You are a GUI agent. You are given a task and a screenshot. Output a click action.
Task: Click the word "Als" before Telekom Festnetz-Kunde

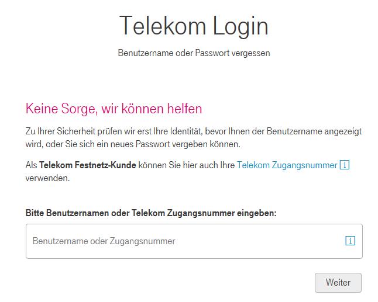[x=31, y=165]
